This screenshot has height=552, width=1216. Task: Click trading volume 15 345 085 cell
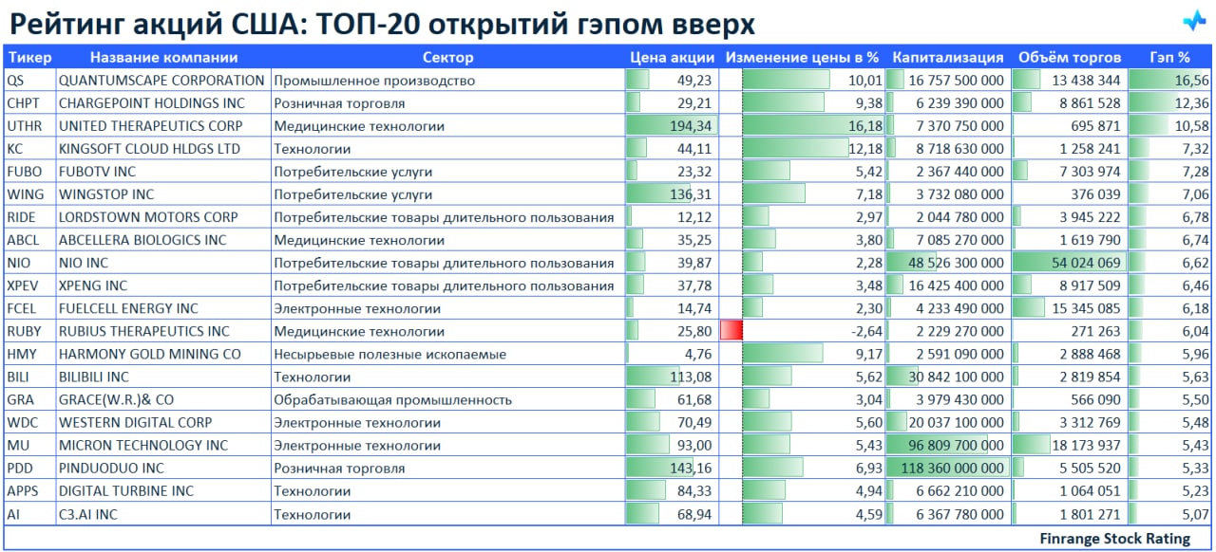[x=1069, y=308]
